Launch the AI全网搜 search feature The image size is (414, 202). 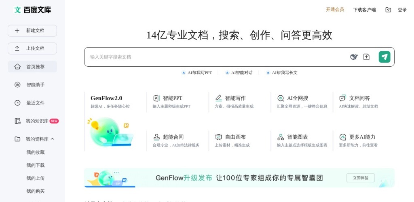coord(297,98)
